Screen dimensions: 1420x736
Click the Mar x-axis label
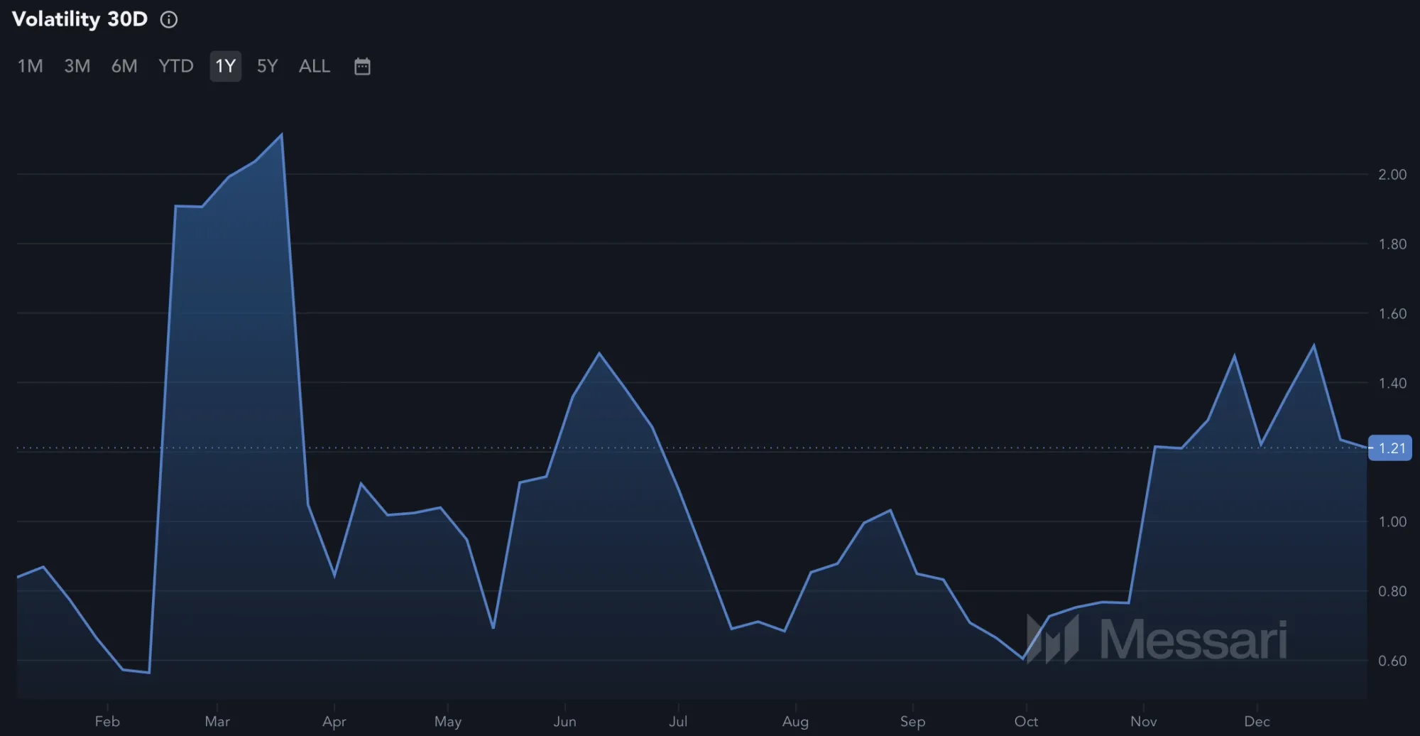tap(217, 722)
